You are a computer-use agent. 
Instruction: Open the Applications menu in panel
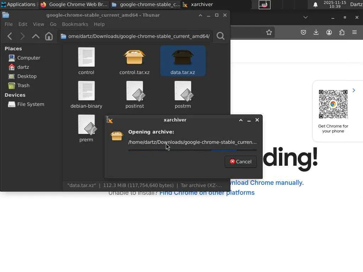click(x=19, y=4)
